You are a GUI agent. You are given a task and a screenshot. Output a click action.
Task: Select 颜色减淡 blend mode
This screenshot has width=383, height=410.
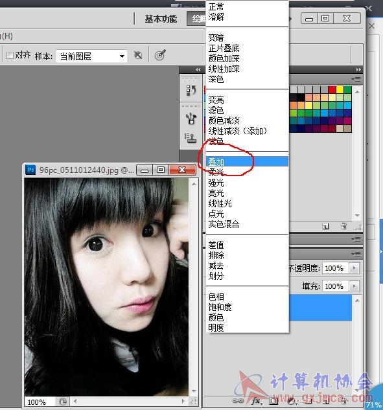pyautogui.click(x=247, y=120)
